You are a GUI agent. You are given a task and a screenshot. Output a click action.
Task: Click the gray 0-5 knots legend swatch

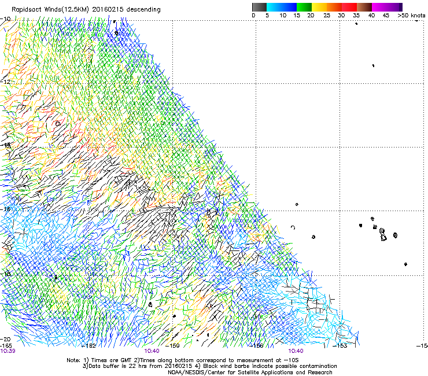259,7
